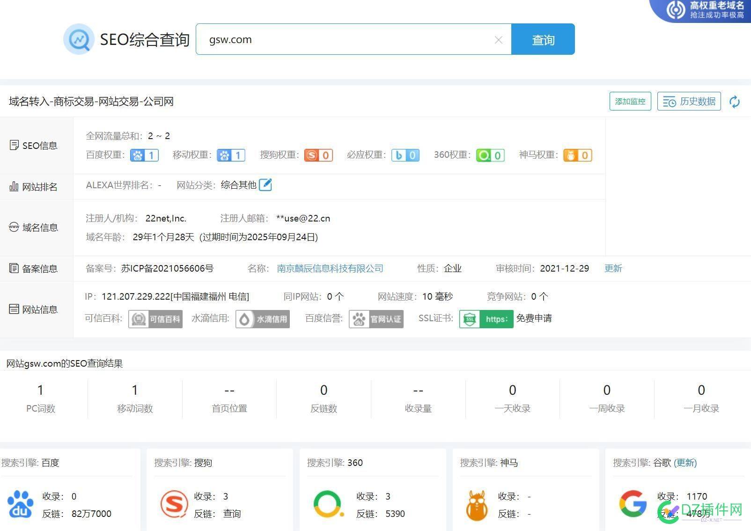
Task: Focus the gsw.com domain input field
Action: (353, 39)
